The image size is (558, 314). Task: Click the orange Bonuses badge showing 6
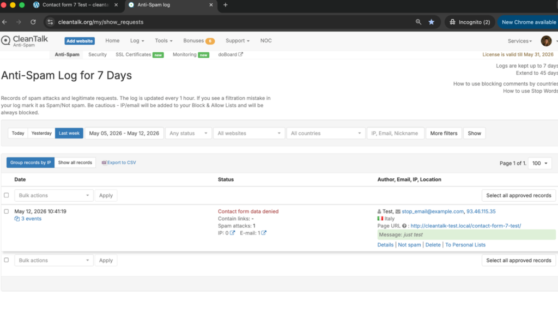(210, 41)
